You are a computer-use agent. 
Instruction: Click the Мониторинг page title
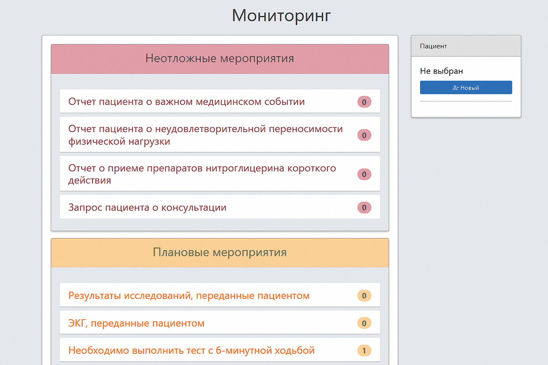(x=281, y=16)
